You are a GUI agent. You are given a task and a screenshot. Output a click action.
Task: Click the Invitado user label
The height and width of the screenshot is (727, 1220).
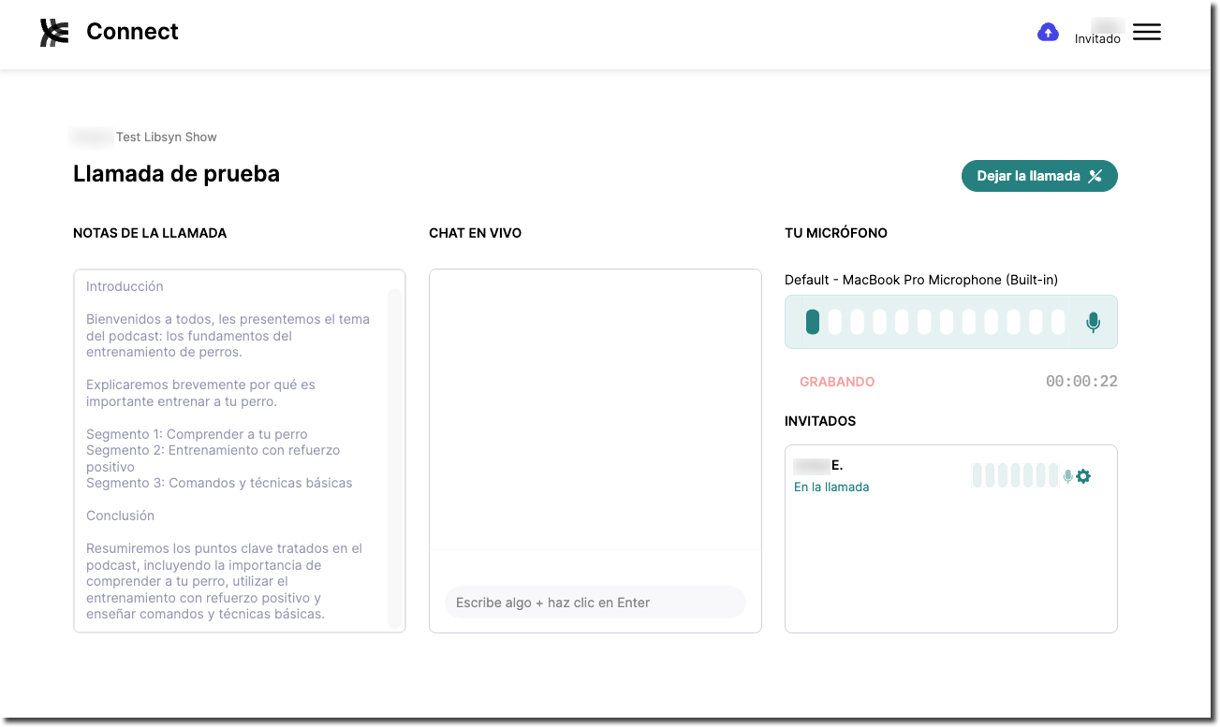pyautogui.click(x=1097, y=39)
